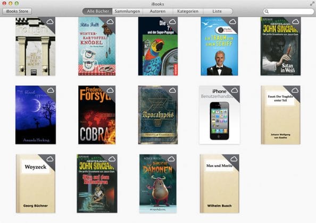The image size is (316, 223).
Task: Open Die Pfeiler der Macht book
Action: (35, 46)
